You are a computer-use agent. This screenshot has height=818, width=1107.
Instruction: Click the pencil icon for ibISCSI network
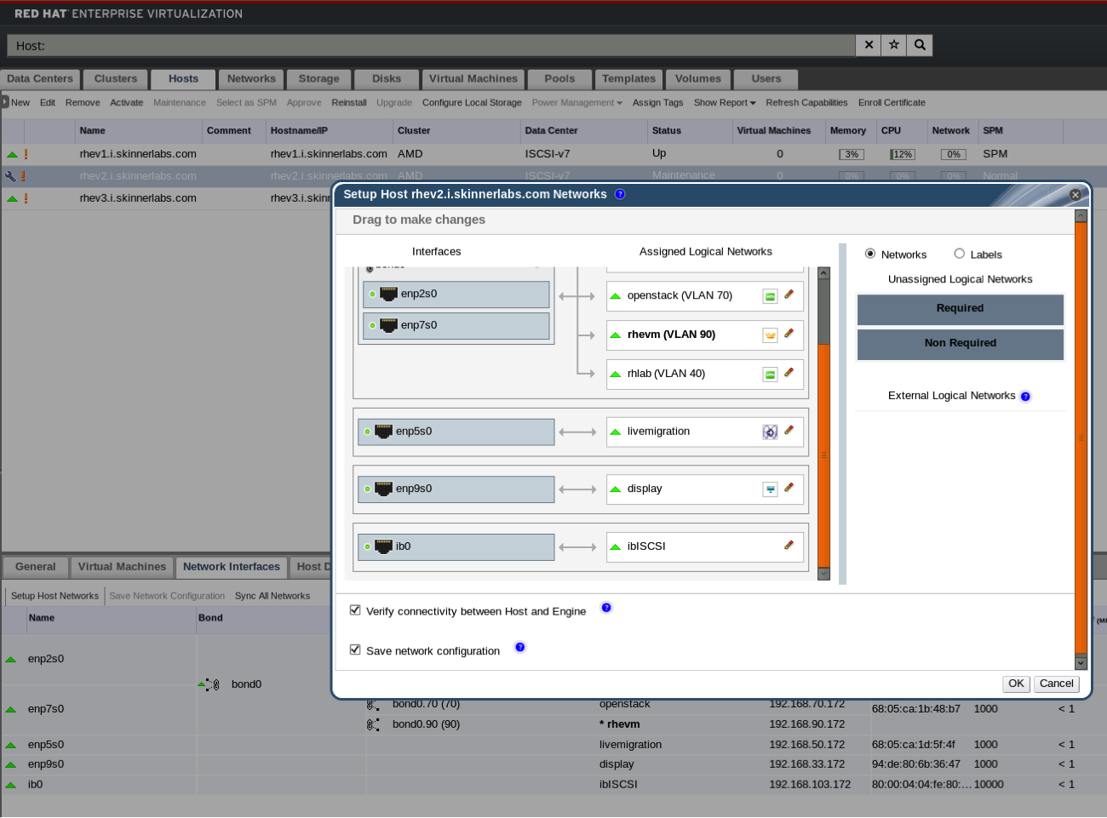pos(789,546)
